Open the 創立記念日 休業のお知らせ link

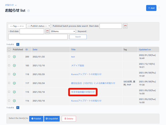click(x=93, y=83)
